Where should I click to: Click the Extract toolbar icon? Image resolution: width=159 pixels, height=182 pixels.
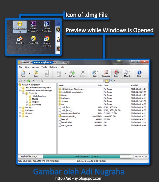coord(72,74)
